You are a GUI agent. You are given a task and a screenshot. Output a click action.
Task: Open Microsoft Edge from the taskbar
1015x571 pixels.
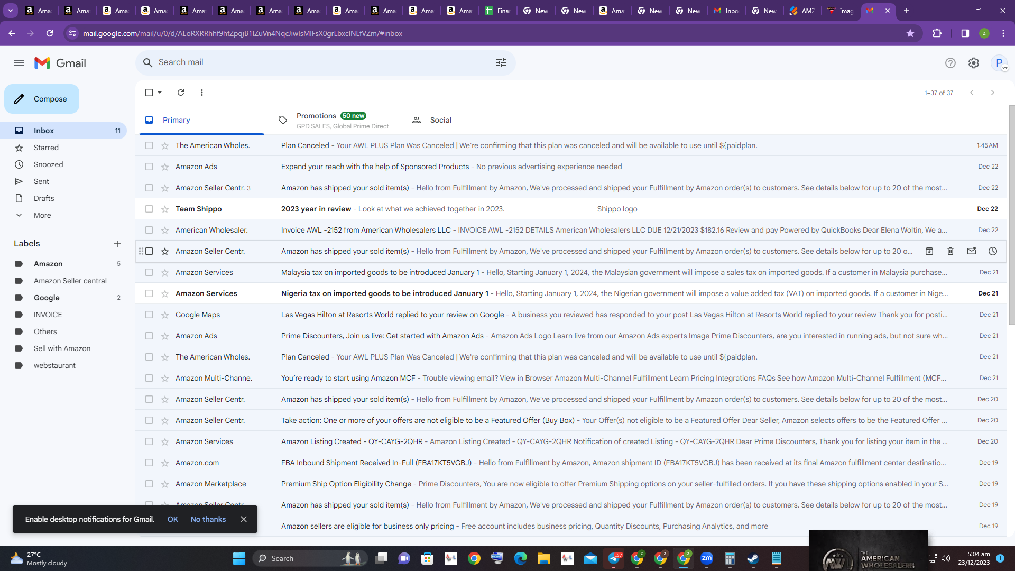(x=521, y=558)
